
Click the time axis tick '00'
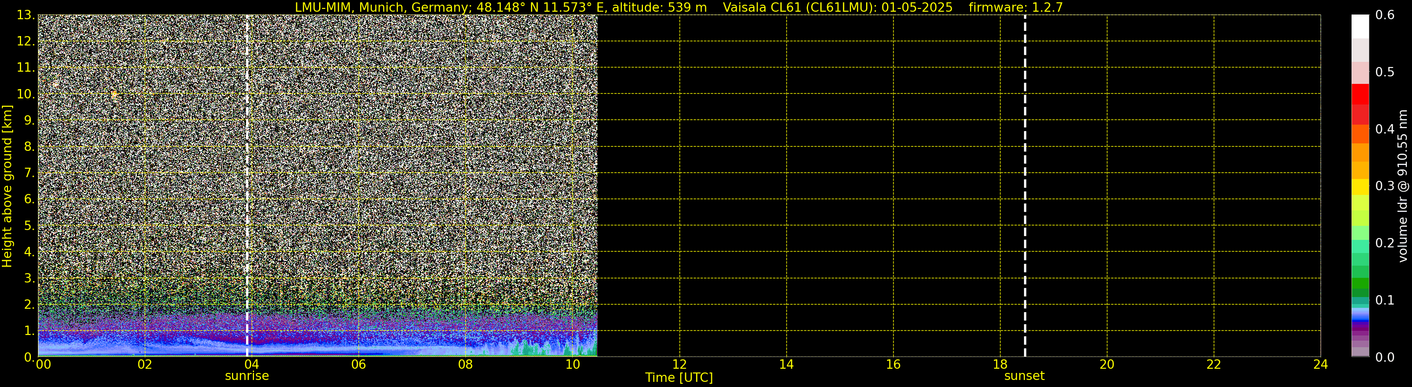(44, 365)
